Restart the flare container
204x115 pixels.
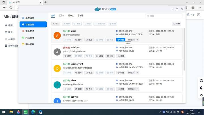[x=78, y=89]
